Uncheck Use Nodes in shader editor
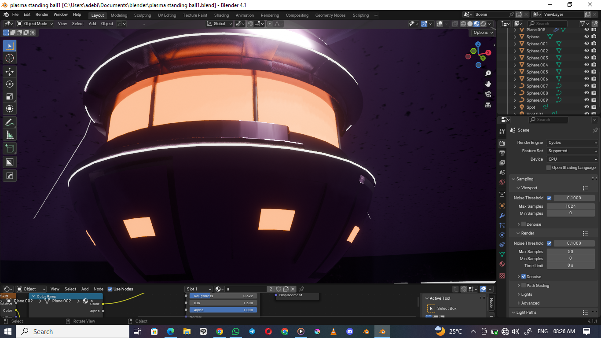 point(110,289)
